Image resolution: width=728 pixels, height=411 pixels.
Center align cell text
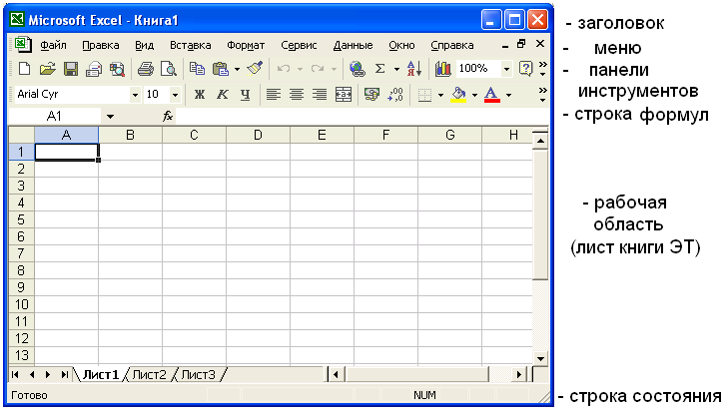pyautogui.click(x=297, y=95)
